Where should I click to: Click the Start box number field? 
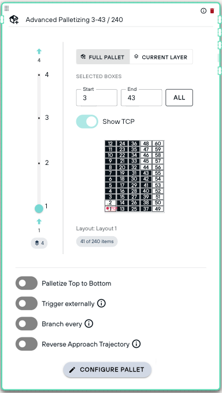tap(97, 97)
